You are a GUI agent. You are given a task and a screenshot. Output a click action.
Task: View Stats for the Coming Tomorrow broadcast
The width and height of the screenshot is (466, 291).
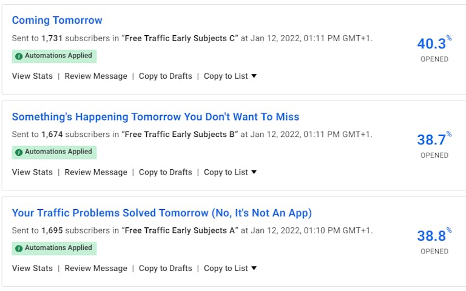[32, 76]
